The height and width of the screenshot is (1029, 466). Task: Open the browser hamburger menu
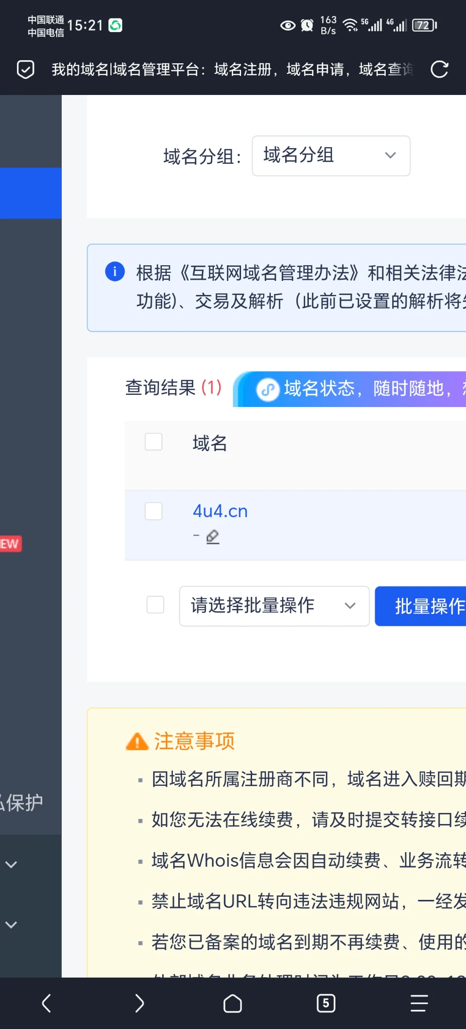coord(419,1003)
